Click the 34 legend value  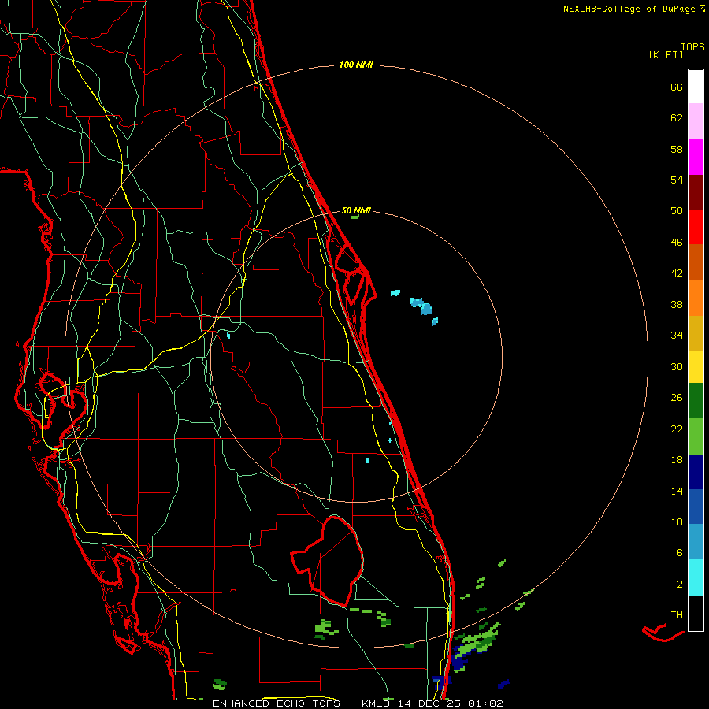[x=677, y=336]
